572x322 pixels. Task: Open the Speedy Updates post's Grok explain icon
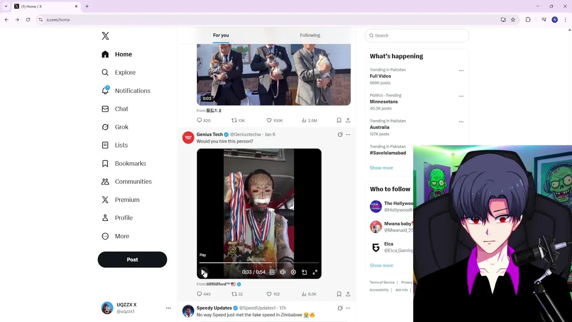[x=340, y=308]
